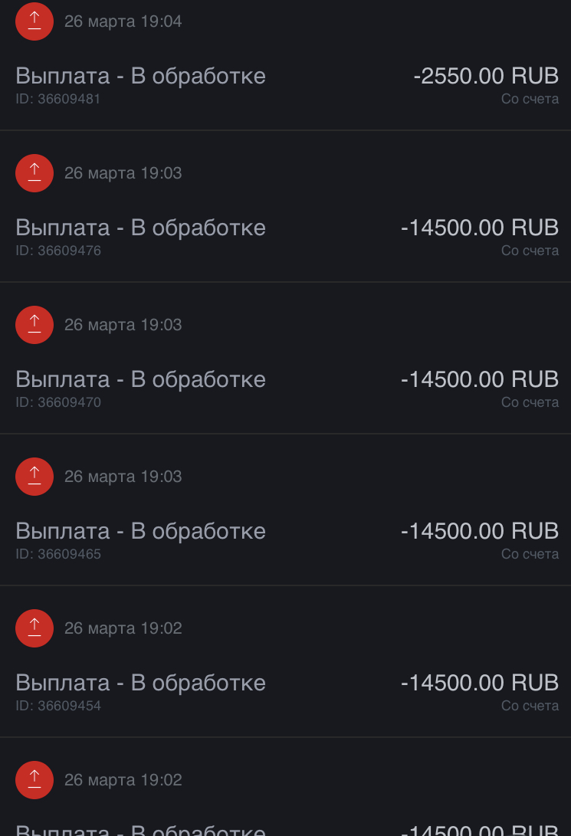Screen dimensions: 571x836
Task: Open payout transaction ID 36609454
Action: (x=285, y=661)
